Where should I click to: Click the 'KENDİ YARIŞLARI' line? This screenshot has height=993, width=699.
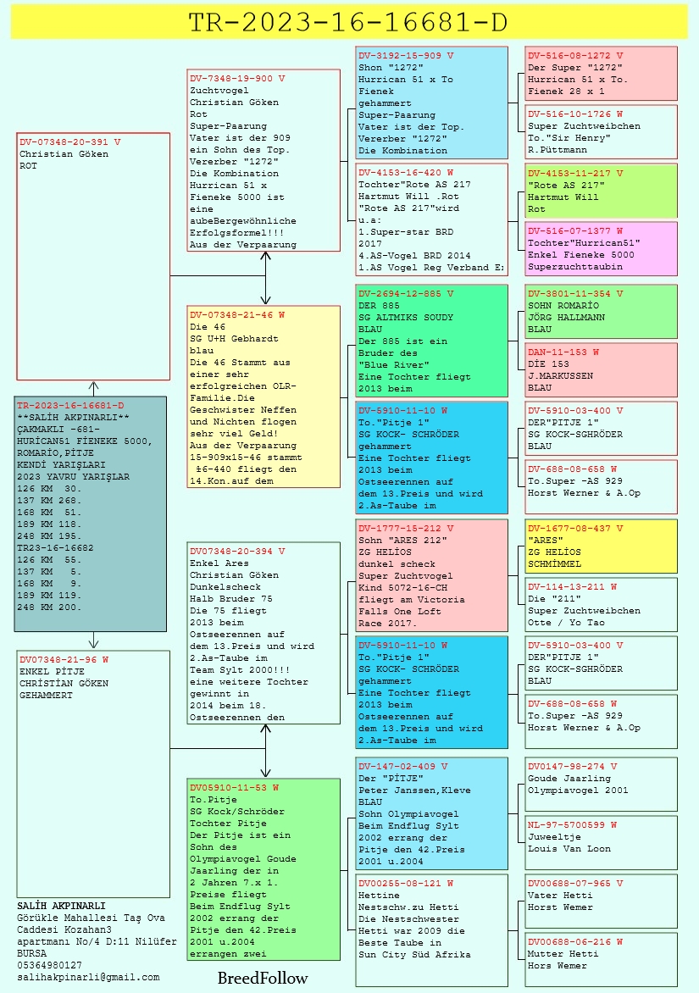[61, 465]
